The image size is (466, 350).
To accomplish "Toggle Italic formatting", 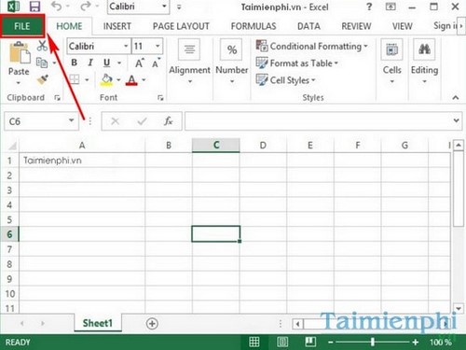I will click(x=90, y=63).
